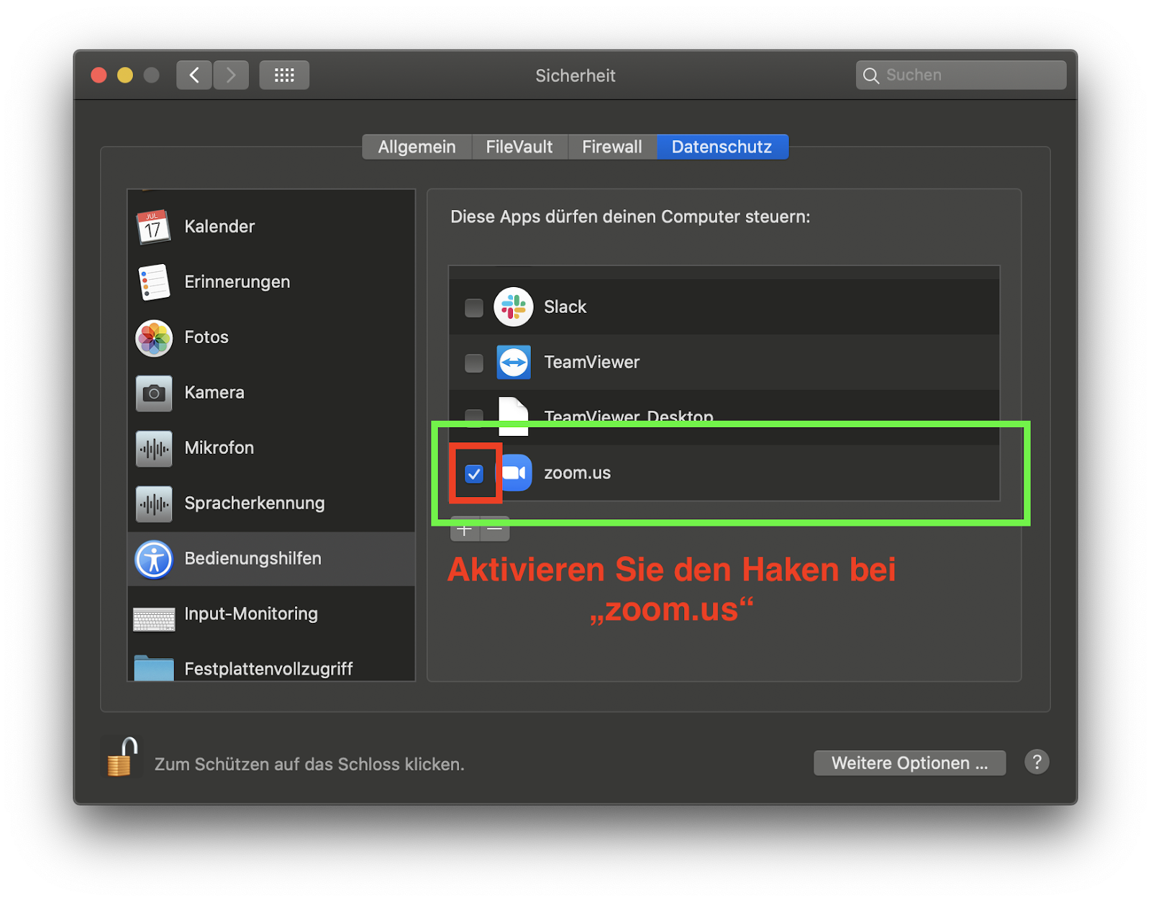Select the Erinnerungen label
The image size is (1151, 902).
(237, 282)
